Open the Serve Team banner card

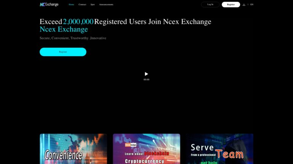[x=220, y=149]
